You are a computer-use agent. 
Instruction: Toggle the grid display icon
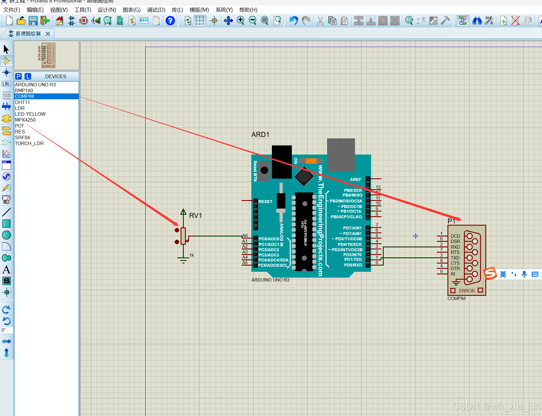pos(200,21)
